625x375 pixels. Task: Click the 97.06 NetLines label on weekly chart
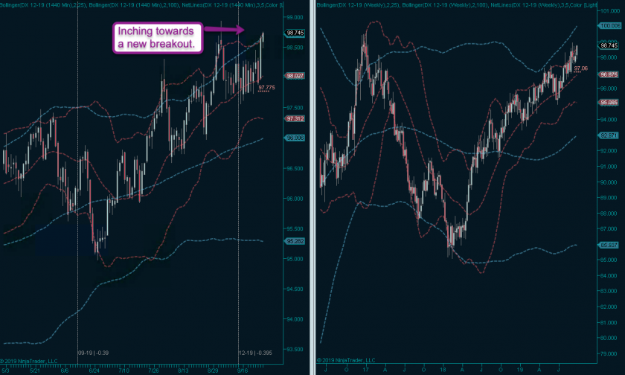tap(581, 68)
